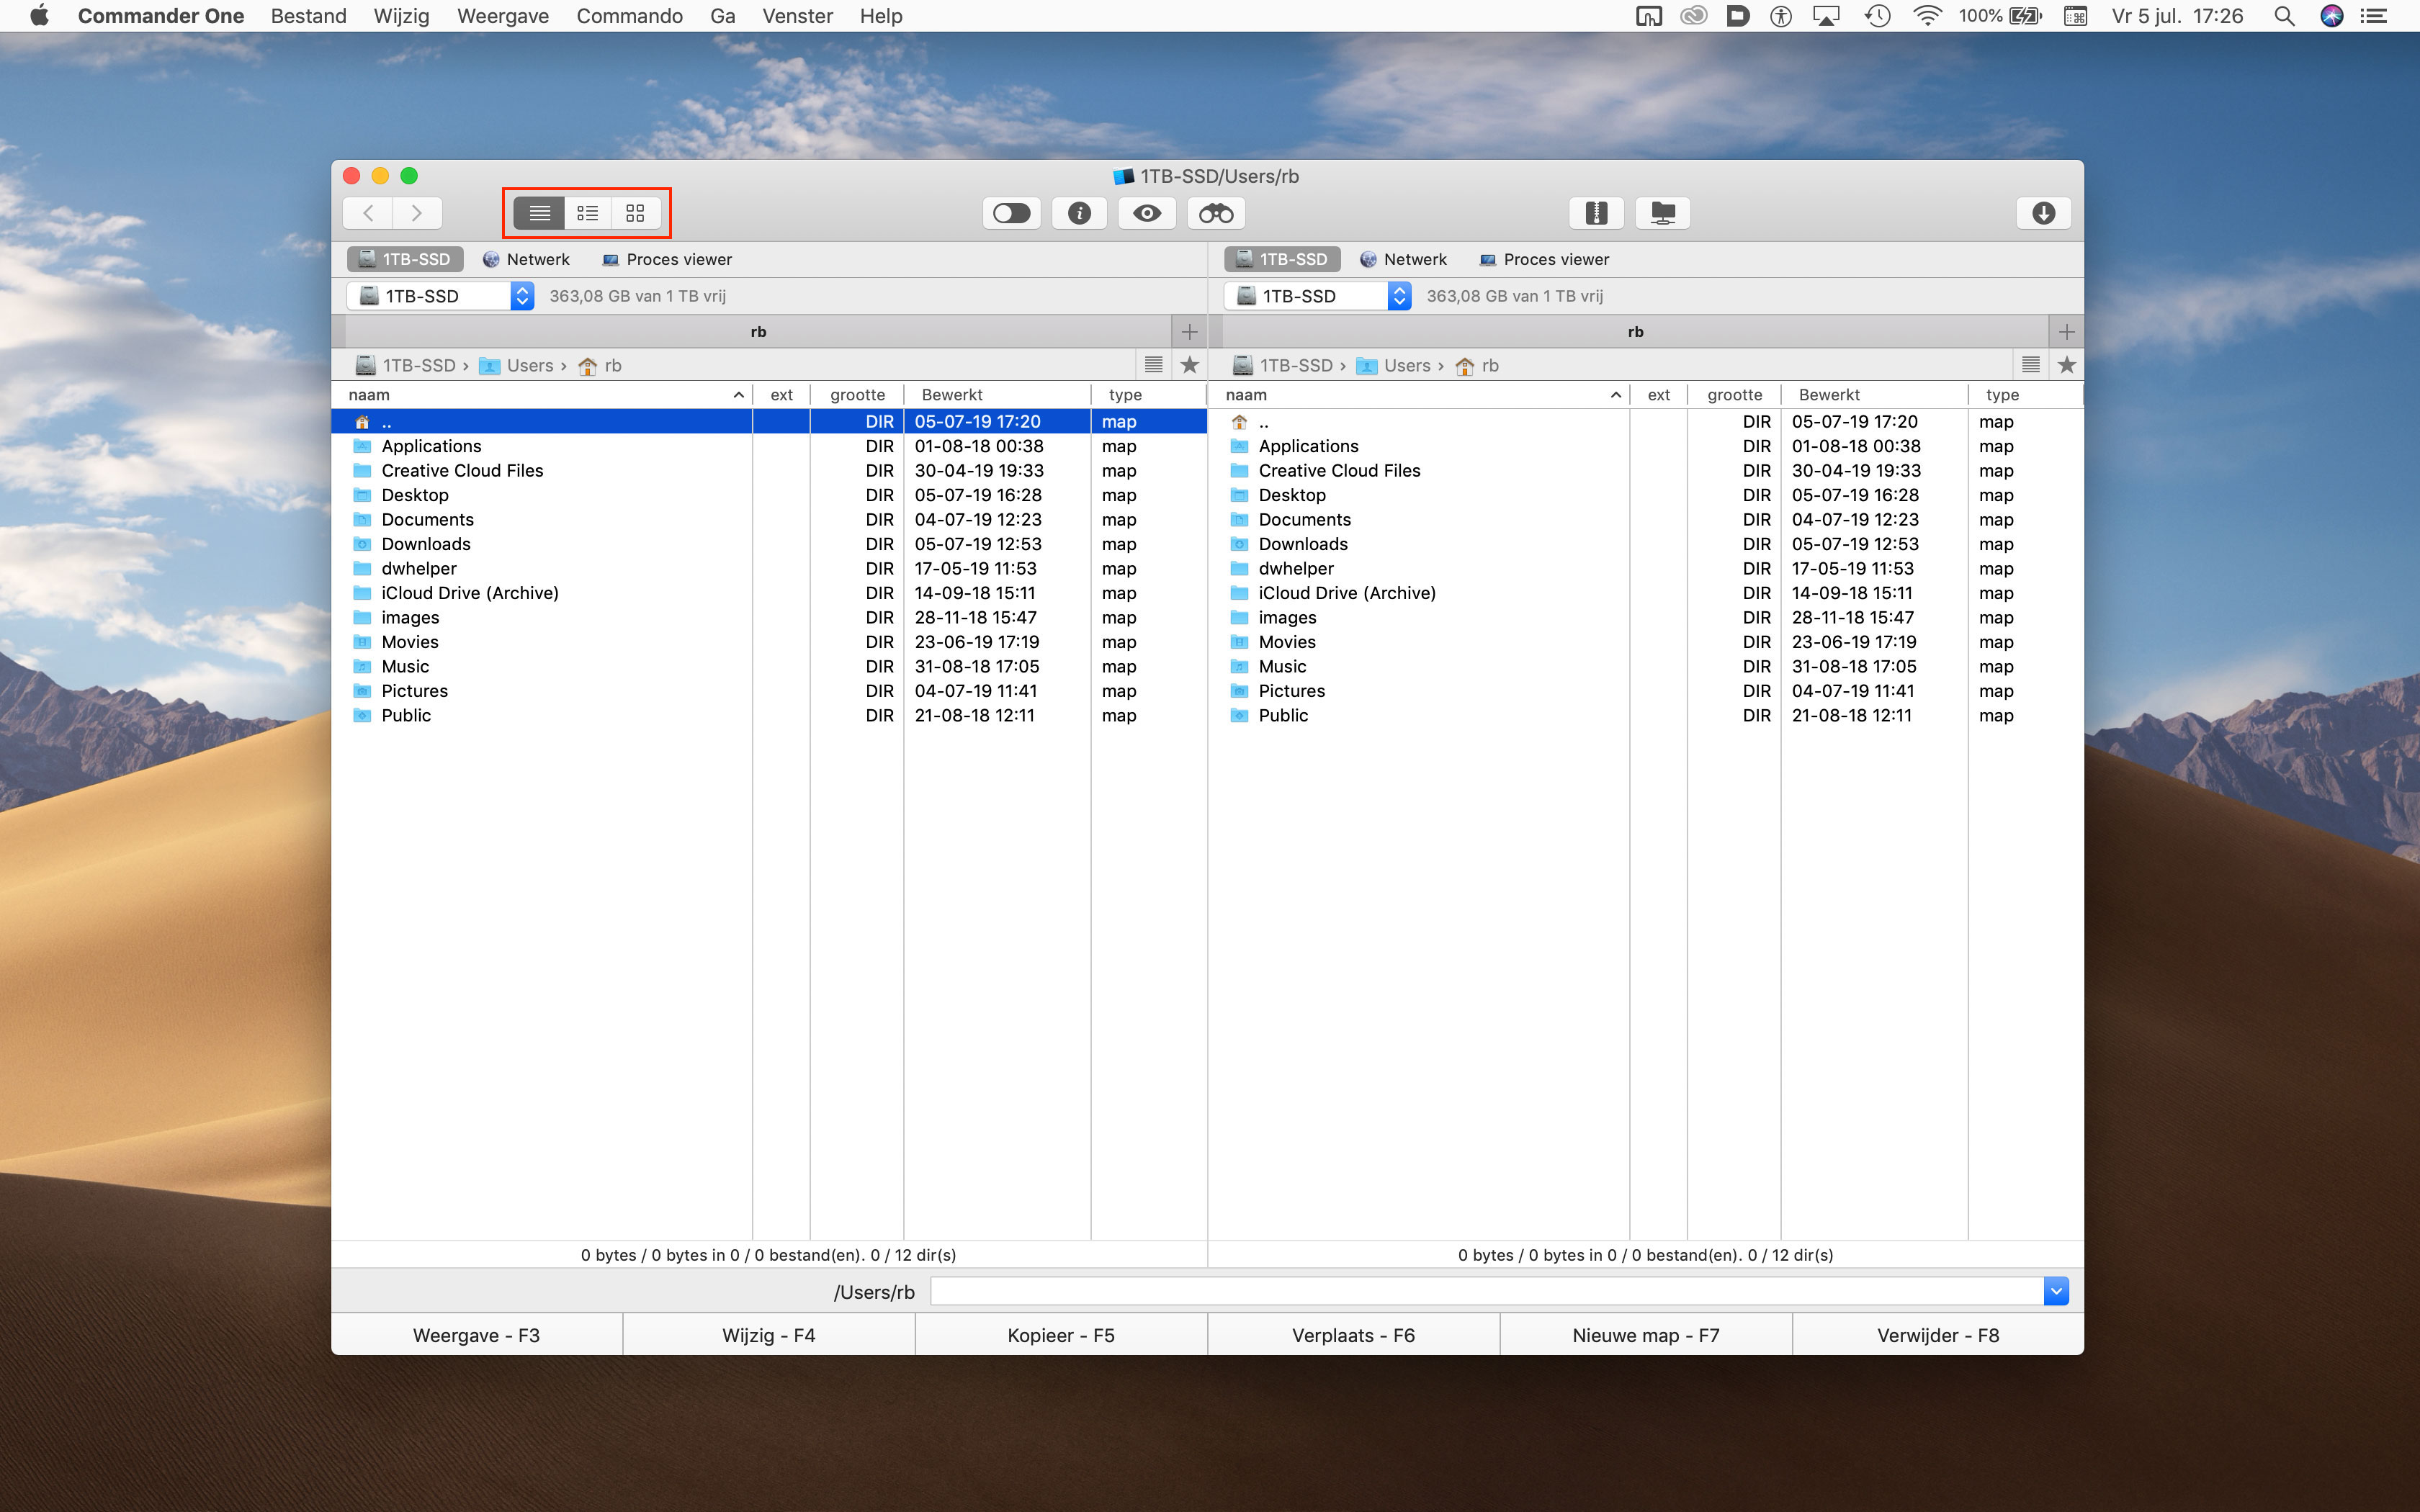Click the connect to server monitor icon
This screenshot has height=1512, width=2420.
[1663, 213]
